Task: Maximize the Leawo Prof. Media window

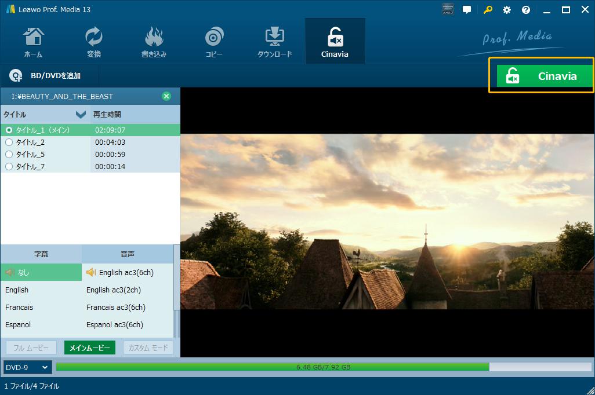Action: [566, 10]
